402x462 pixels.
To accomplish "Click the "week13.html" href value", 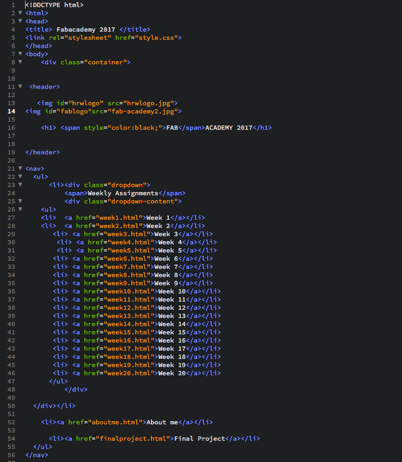I will pos(129,316).
